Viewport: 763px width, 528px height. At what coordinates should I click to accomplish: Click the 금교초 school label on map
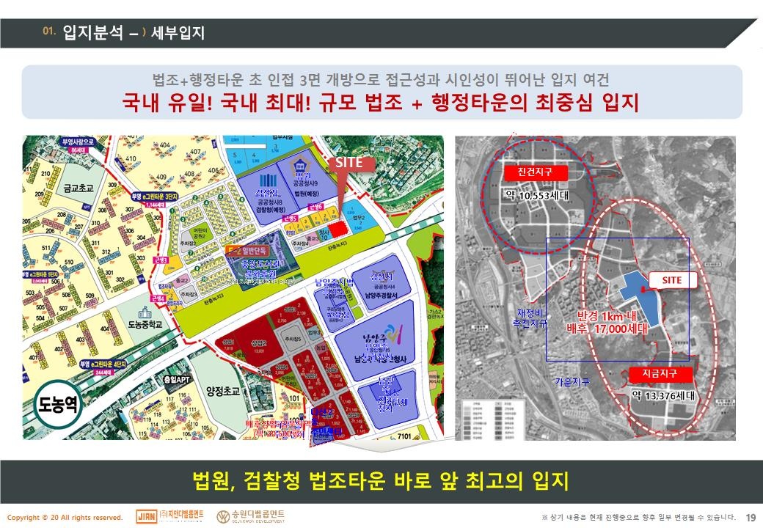click(x=78, y=188)
